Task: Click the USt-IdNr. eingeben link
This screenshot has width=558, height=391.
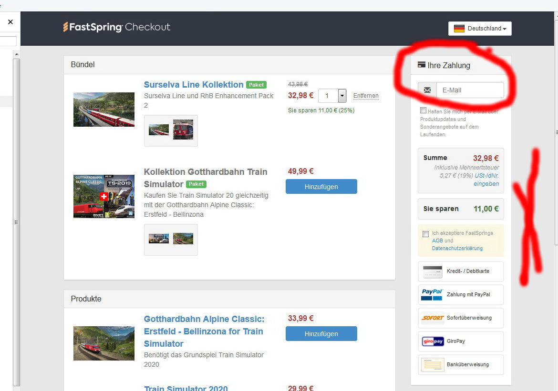Action: coord(486,180)
